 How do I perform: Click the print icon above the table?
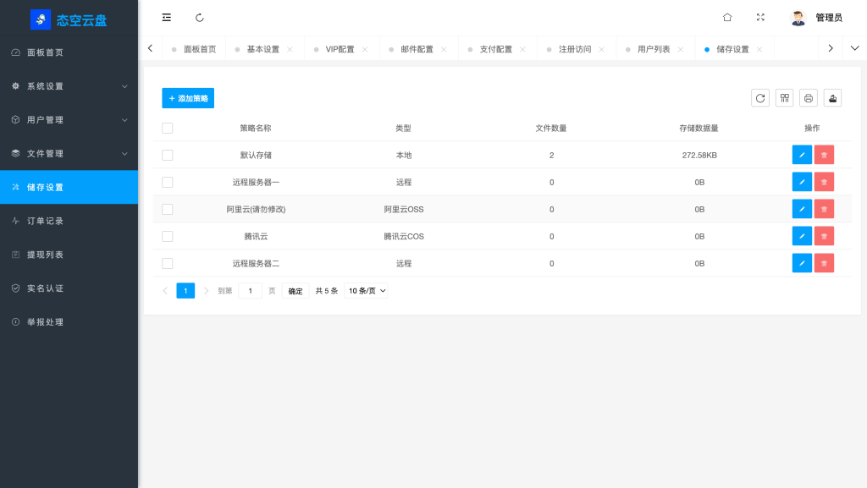click(808, 97)
